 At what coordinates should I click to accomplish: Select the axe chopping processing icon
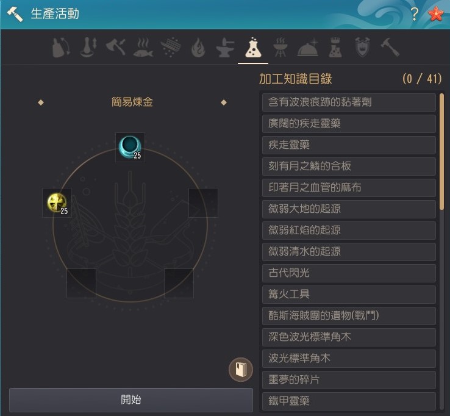(x=116, y=47)
